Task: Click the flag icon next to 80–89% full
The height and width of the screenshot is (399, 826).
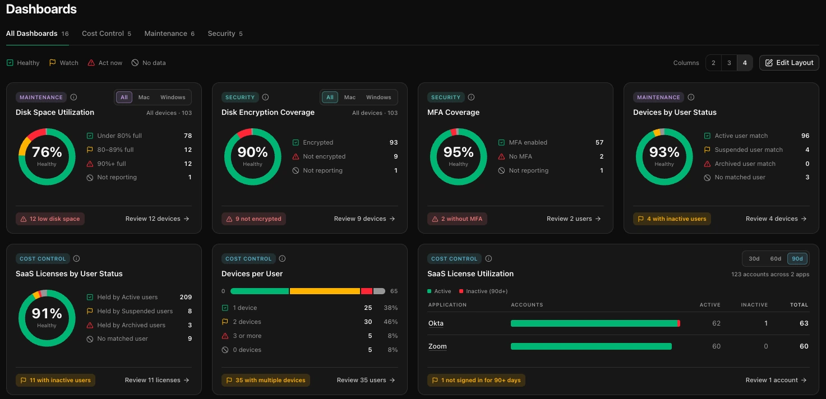Action: 90,150
